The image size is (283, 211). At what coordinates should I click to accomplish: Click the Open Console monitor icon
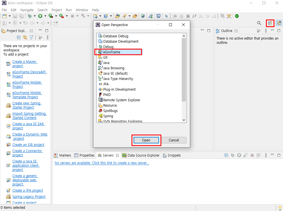(158, 16)
